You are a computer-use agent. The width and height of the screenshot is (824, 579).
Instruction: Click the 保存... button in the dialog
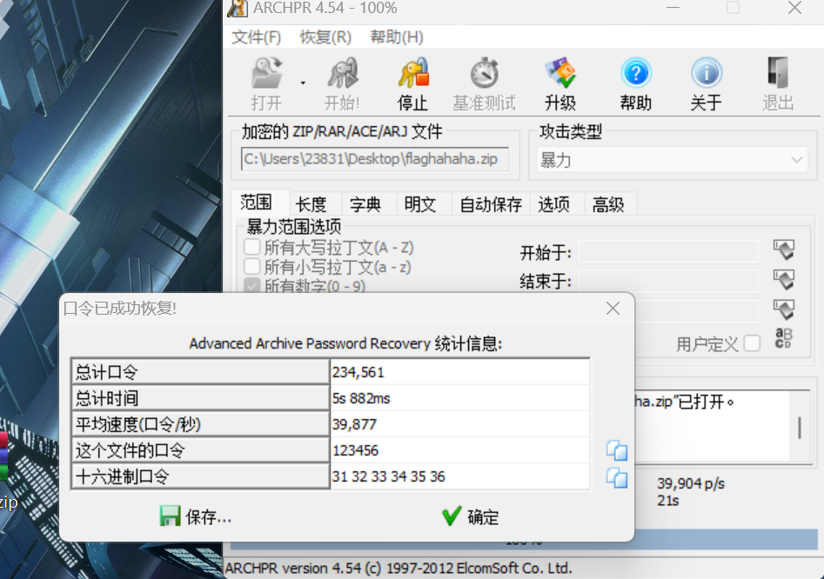pos(196,516)
